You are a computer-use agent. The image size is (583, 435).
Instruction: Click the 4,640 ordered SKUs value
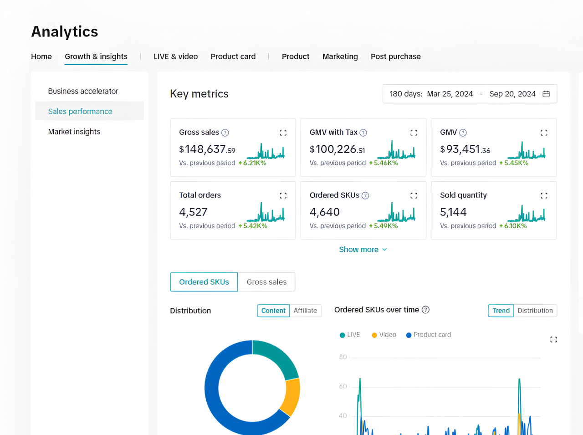tap(325, 212)
